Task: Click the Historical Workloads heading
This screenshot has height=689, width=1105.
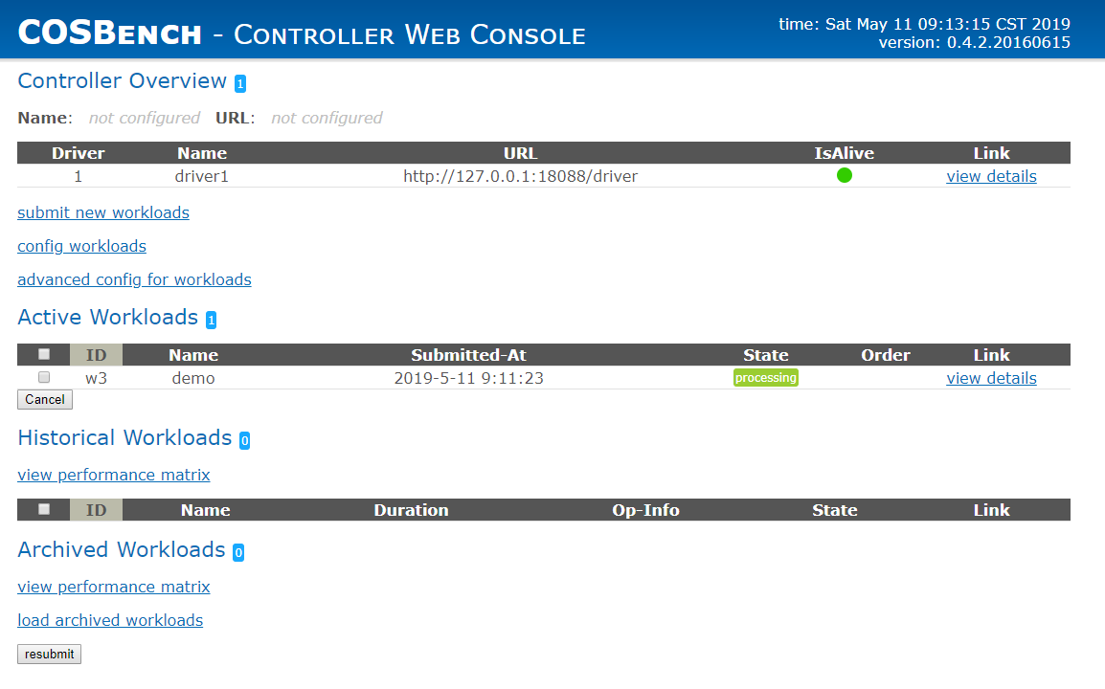Action: point(124,437)
